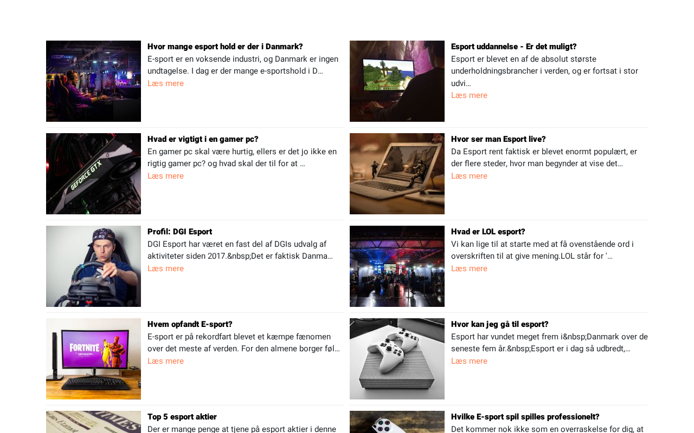694x433 pixels.
Task: Open the gaming arena article thumbnail
Action: (x=93, y=81)
